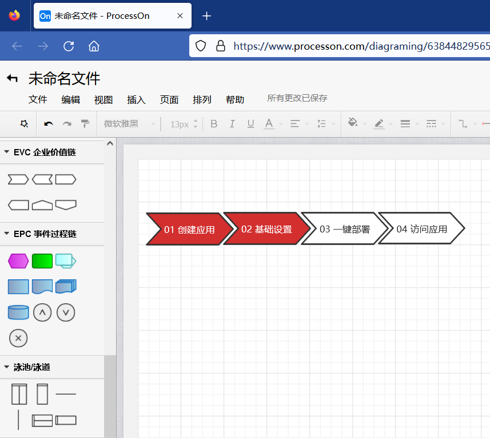Select the blue cylinder database shape

(x=18, y=312)
